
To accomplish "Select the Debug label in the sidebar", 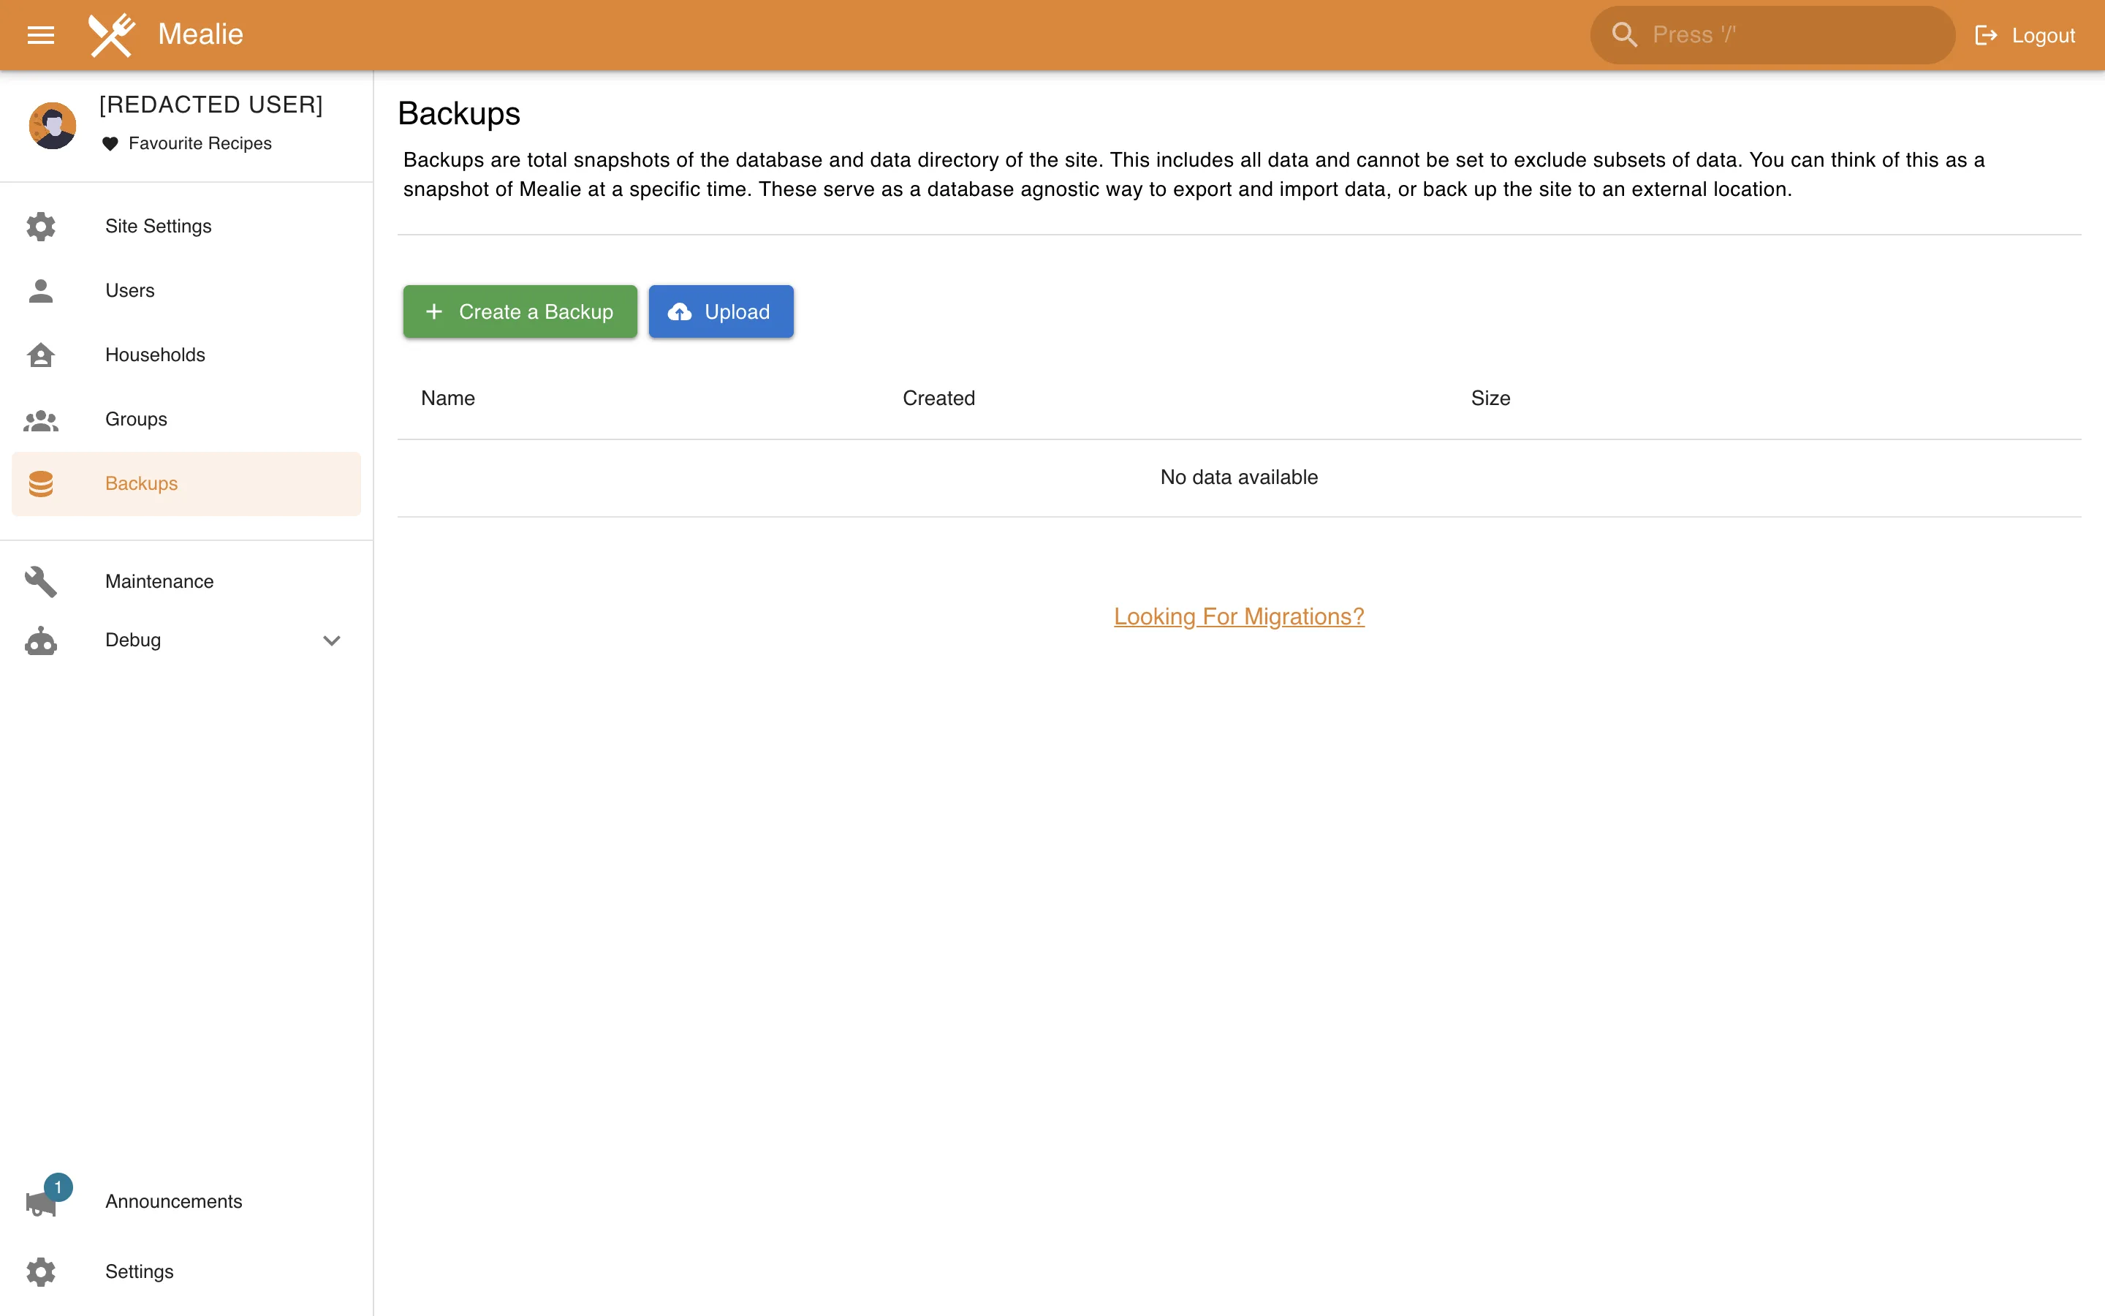I will tap(133, 640).
